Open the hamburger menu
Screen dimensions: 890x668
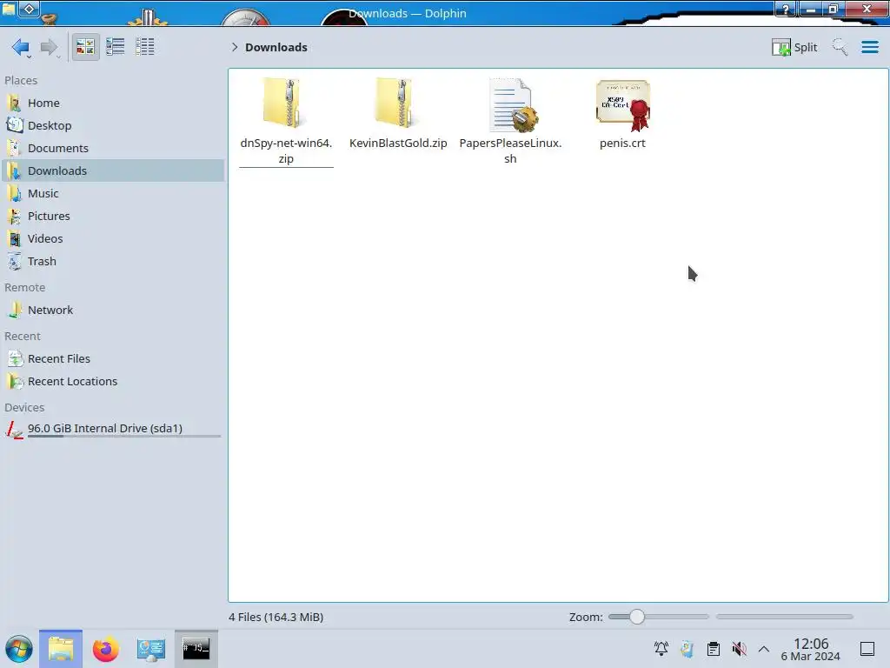tap(869, 47)
